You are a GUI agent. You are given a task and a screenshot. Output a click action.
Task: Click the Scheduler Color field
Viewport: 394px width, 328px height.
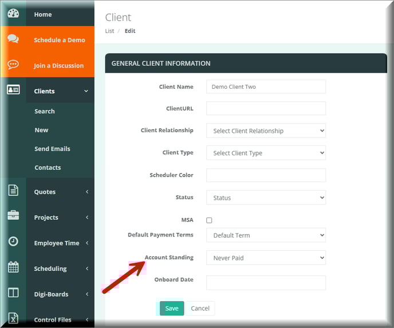coord(266,175)
